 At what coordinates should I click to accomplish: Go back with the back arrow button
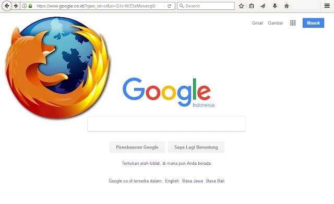7,6
